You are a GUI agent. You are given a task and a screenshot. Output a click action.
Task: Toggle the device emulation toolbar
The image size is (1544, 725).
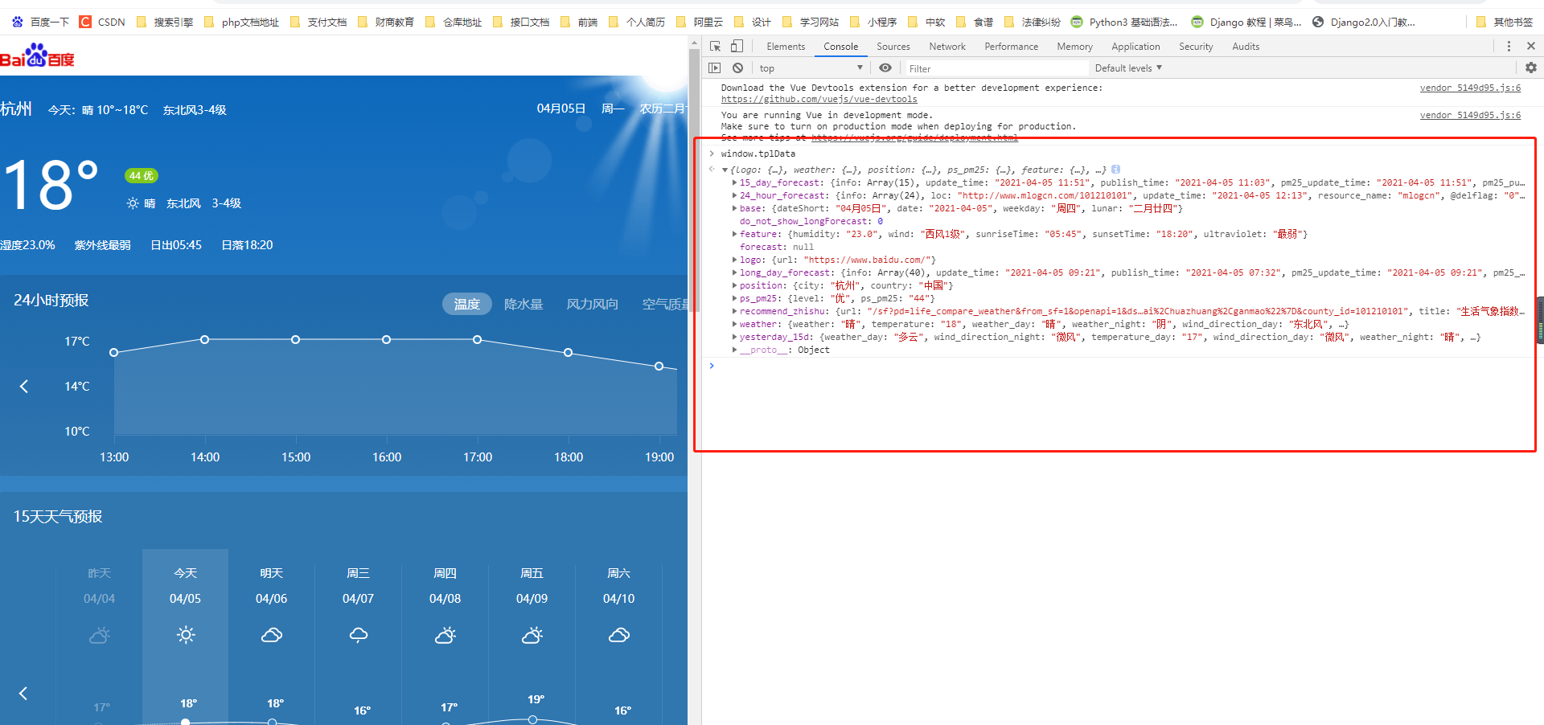737,46
